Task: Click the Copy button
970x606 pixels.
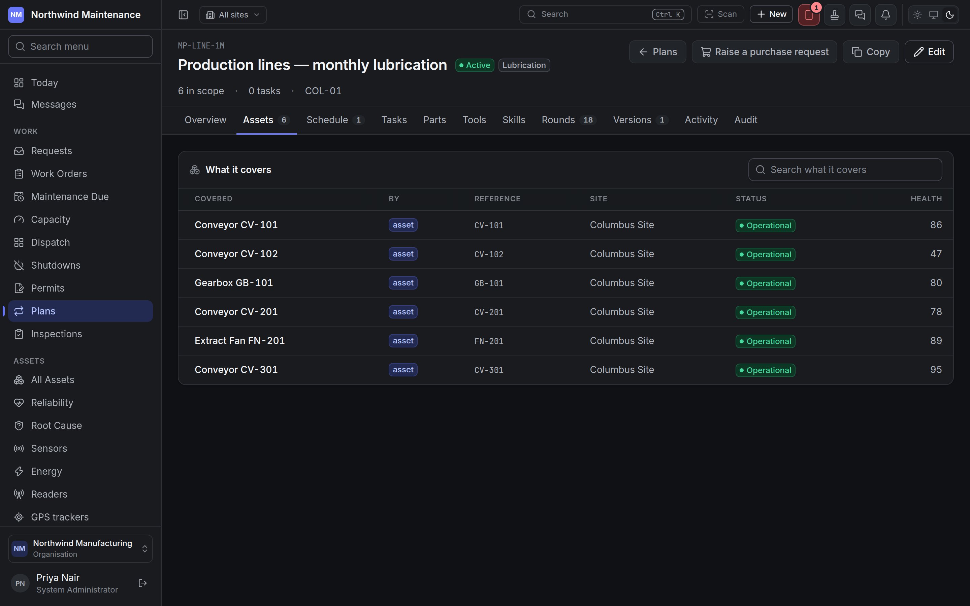Action: pos(871,52)
